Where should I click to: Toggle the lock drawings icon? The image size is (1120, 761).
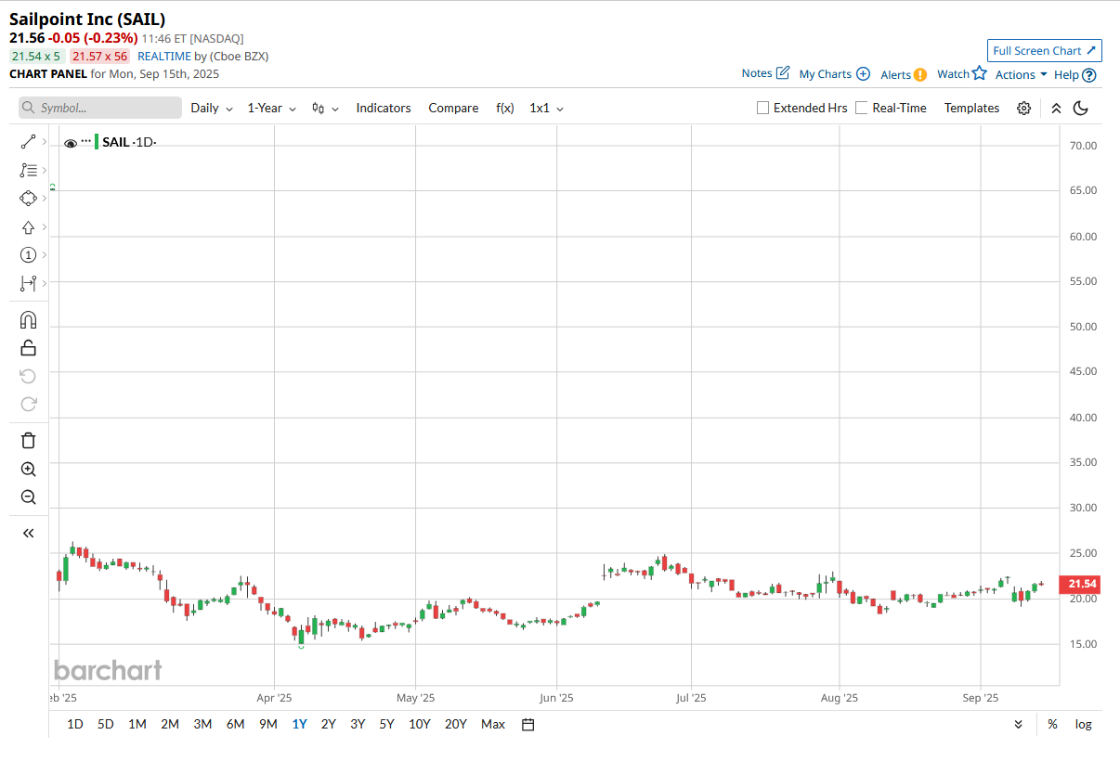pos(28,348)
